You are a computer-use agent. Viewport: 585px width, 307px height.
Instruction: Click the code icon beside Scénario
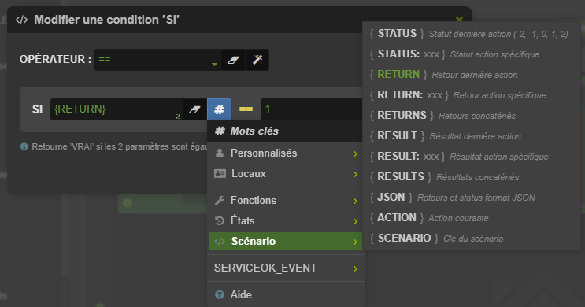pyautogui.click(x=220, y=242)
